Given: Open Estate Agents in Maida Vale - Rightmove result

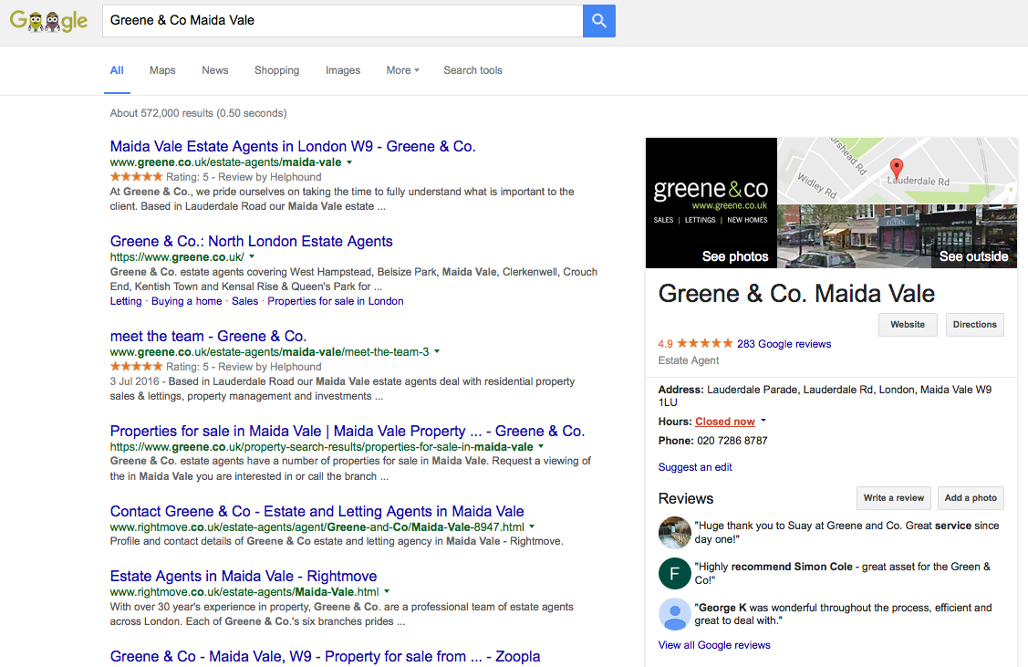Looking at the screenshot, I should click(x=244, y=577).
